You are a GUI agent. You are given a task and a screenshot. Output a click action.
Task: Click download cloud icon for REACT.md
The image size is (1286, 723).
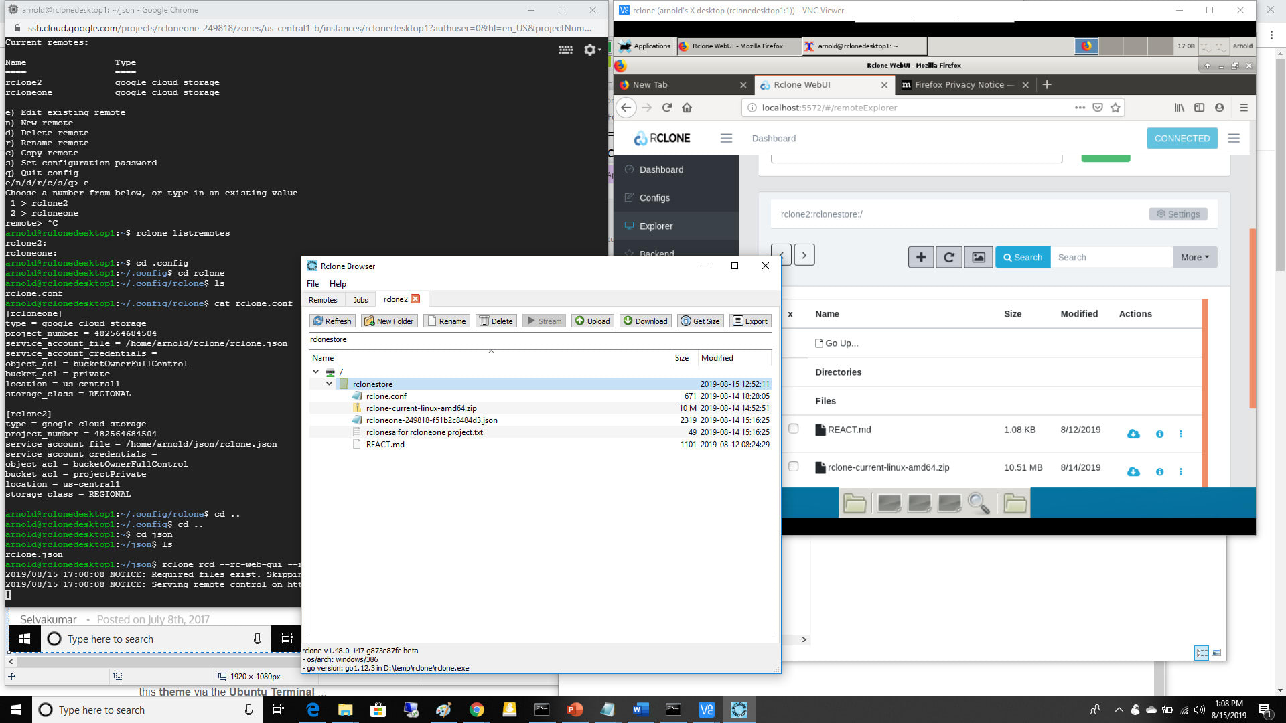pyautogui.click(x=1133, y=434)
